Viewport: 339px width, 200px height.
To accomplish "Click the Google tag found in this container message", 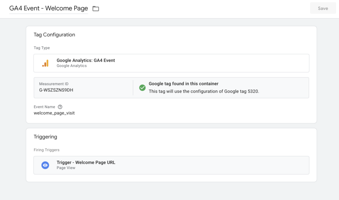I will pos(183,84).
